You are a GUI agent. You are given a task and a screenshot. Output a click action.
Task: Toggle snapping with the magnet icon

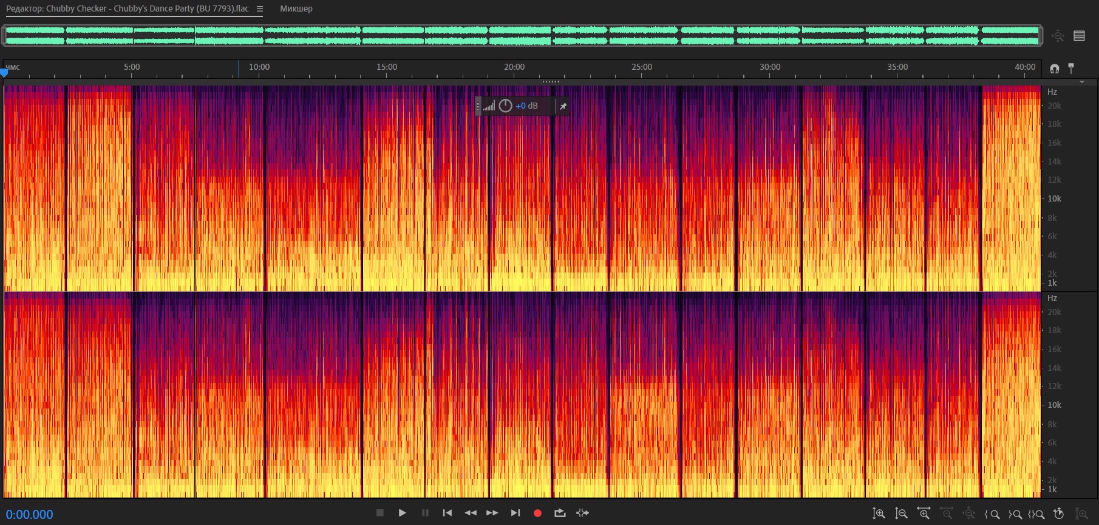1055,68
